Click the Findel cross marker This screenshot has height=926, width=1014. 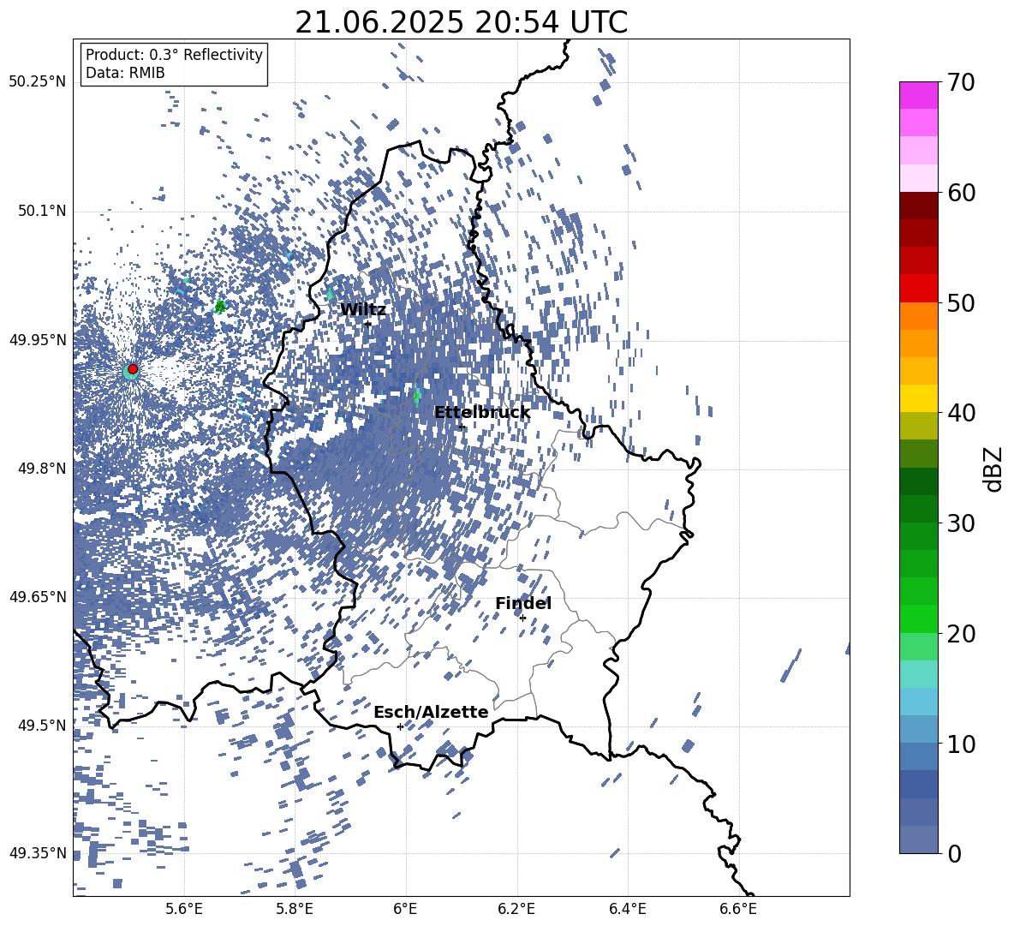click(x=522, y=618)
